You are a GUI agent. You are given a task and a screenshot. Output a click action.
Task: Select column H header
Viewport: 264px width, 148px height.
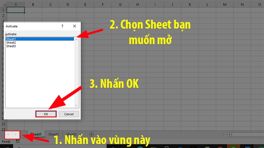pyautogui.click(x=138, y=5)
